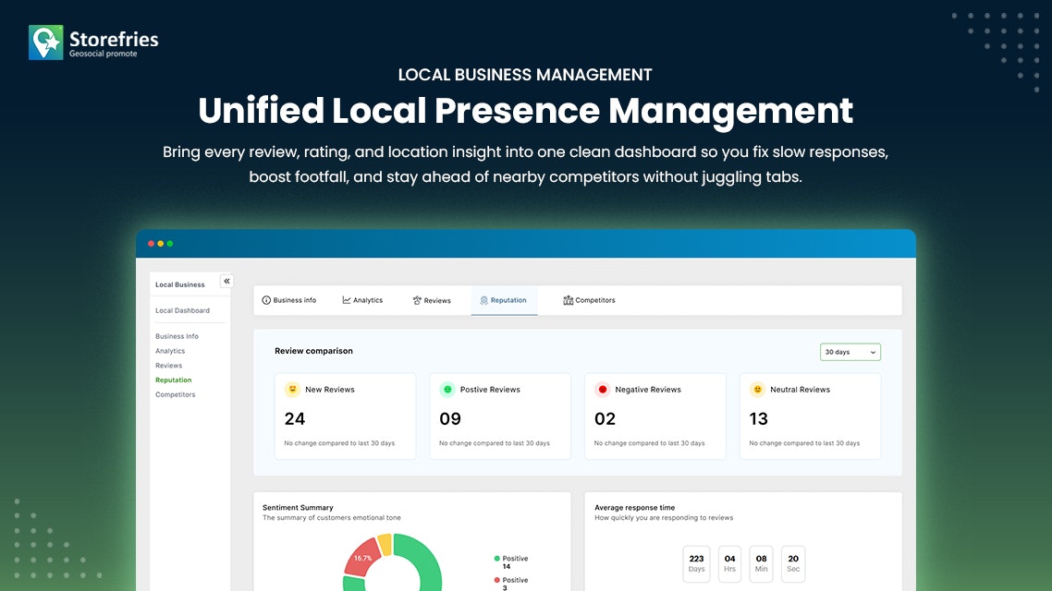1052x591 pixels.
Task: Click the Reputation badge icon
Action: coord(483,300)
